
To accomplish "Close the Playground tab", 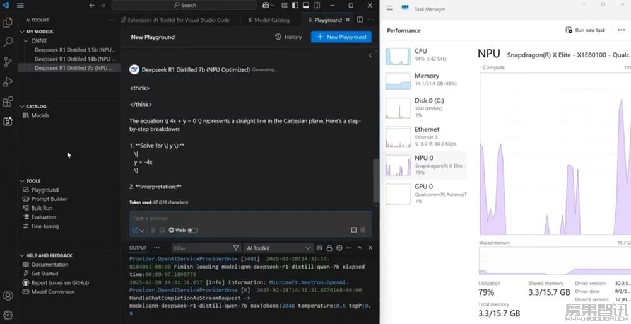I will tap(348, 20).
